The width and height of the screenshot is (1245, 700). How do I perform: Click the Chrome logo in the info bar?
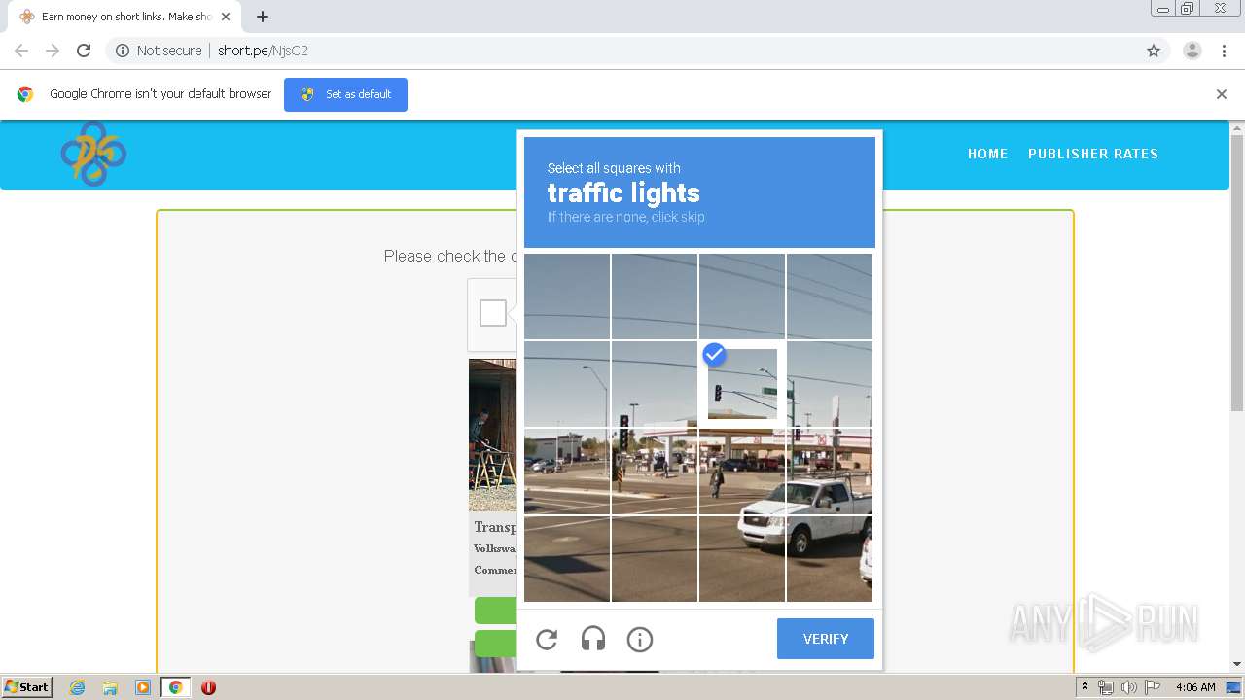click(x=25, y=94)
